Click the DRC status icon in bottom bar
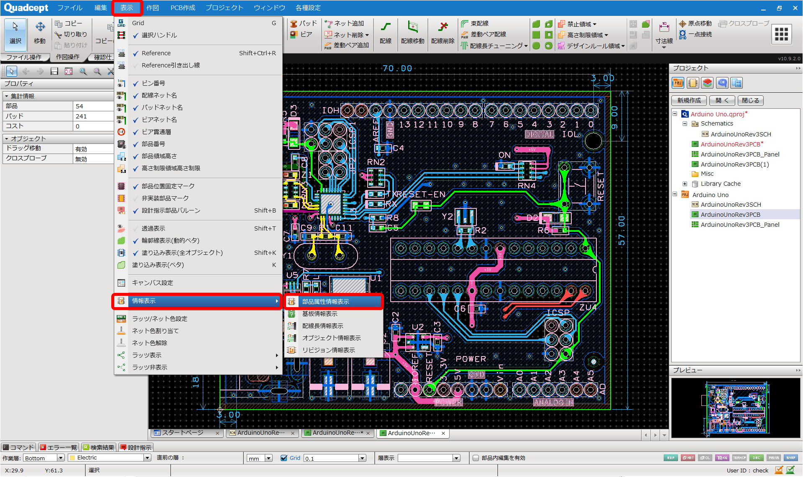This screenshot has width=803, height=477. coord(756,458)
